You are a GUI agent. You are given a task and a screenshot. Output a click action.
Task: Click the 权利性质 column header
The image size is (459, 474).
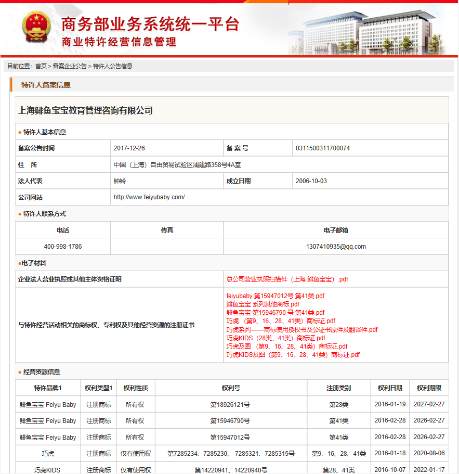(x=136, y=388)
